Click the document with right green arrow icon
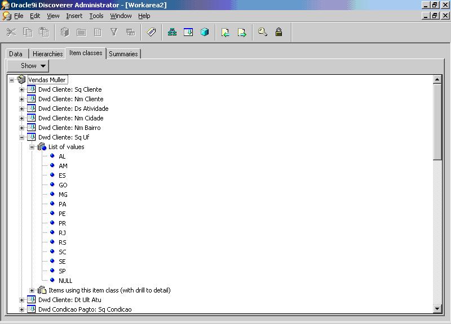The width and height of the screenshot is (451, 324). point(242,33)
